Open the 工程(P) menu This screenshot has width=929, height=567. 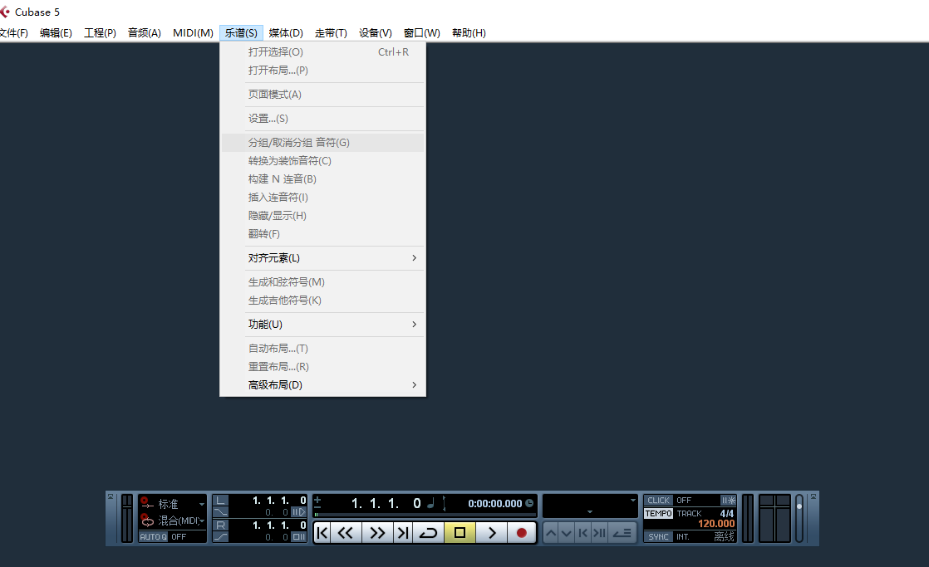click(x=100, y=33)
